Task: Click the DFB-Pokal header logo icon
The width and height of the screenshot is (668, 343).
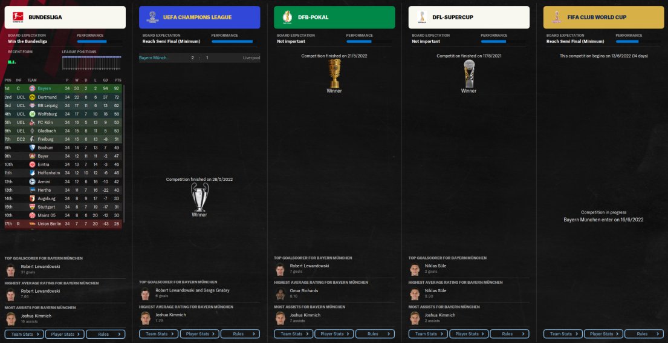Action: 287,18
